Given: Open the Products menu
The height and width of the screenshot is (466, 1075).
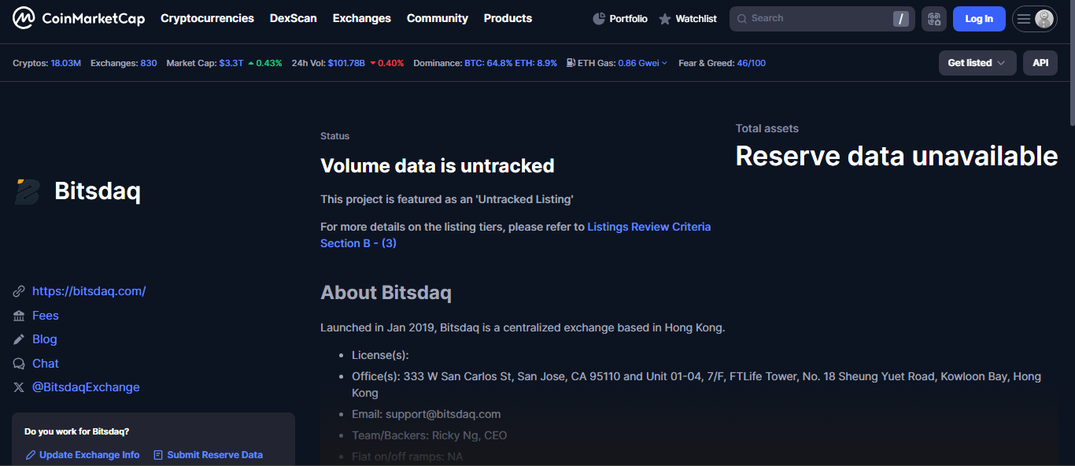Looking at the screenshot, I should (x=508, y=18).
